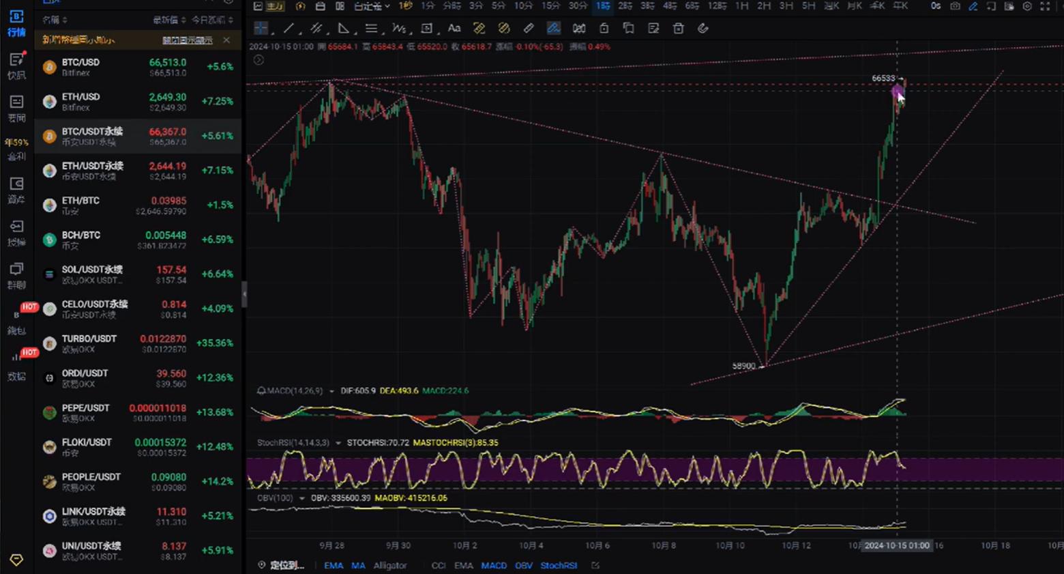Close the yellow notification banner
Screen dimensions: 1064x574
(226, 40)
